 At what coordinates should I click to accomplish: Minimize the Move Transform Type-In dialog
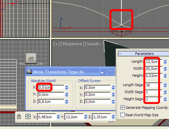tap(103, 72)
